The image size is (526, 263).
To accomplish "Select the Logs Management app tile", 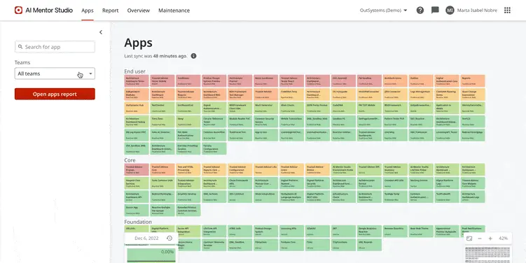I will 421,94.
